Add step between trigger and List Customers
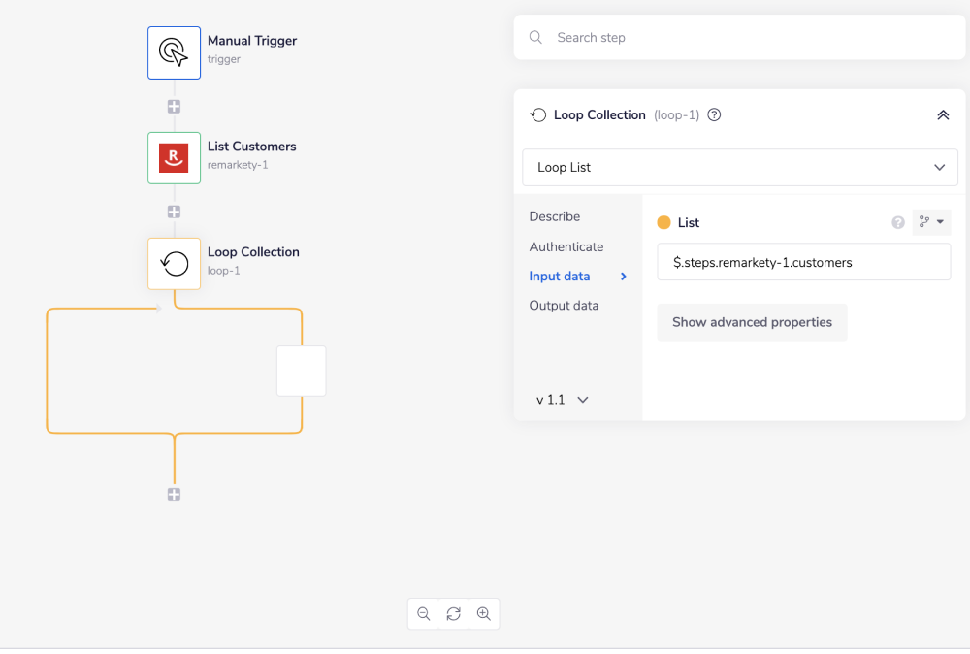Viewport: 970px width, 654px height. click(x=174, y=107)
